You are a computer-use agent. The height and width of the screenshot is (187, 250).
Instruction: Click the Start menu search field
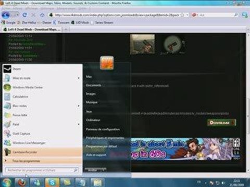tap(42, 170)
